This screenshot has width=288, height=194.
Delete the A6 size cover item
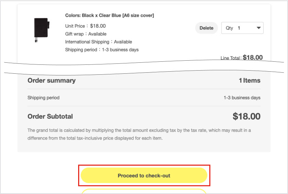[x=206, y=28]
